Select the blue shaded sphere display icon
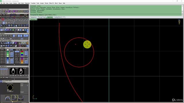 click(x=6, y=30)
